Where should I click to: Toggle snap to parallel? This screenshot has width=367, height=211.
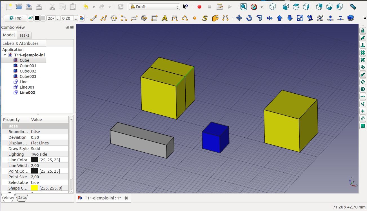(363, 67)
